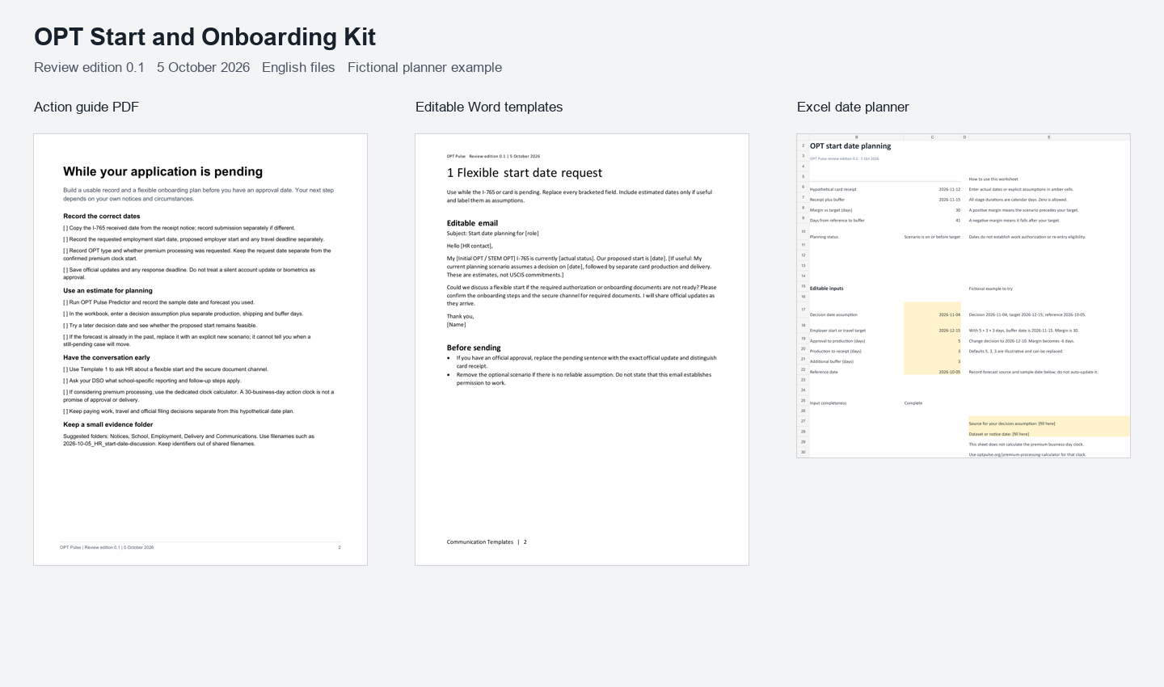Click the 'Record the correct dates' subheading

(102, 217)
